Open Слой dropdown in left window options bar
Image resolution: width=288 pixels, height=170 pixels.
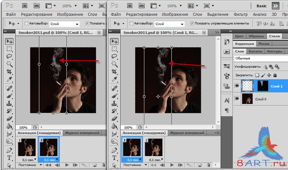[65, 24]
